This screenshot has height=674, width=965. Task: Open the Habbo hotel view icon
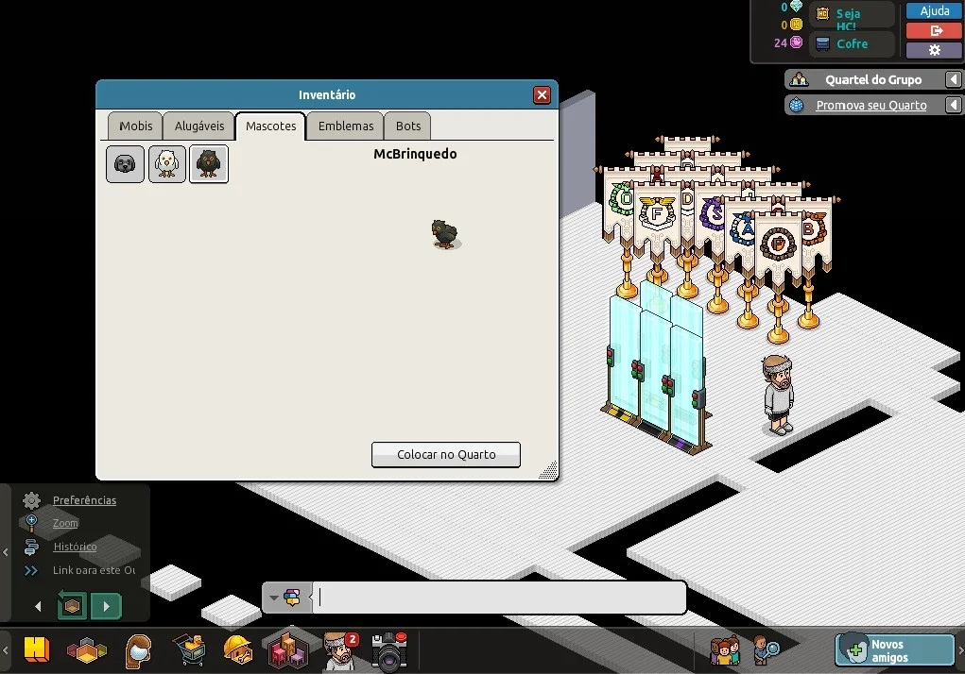36,649
